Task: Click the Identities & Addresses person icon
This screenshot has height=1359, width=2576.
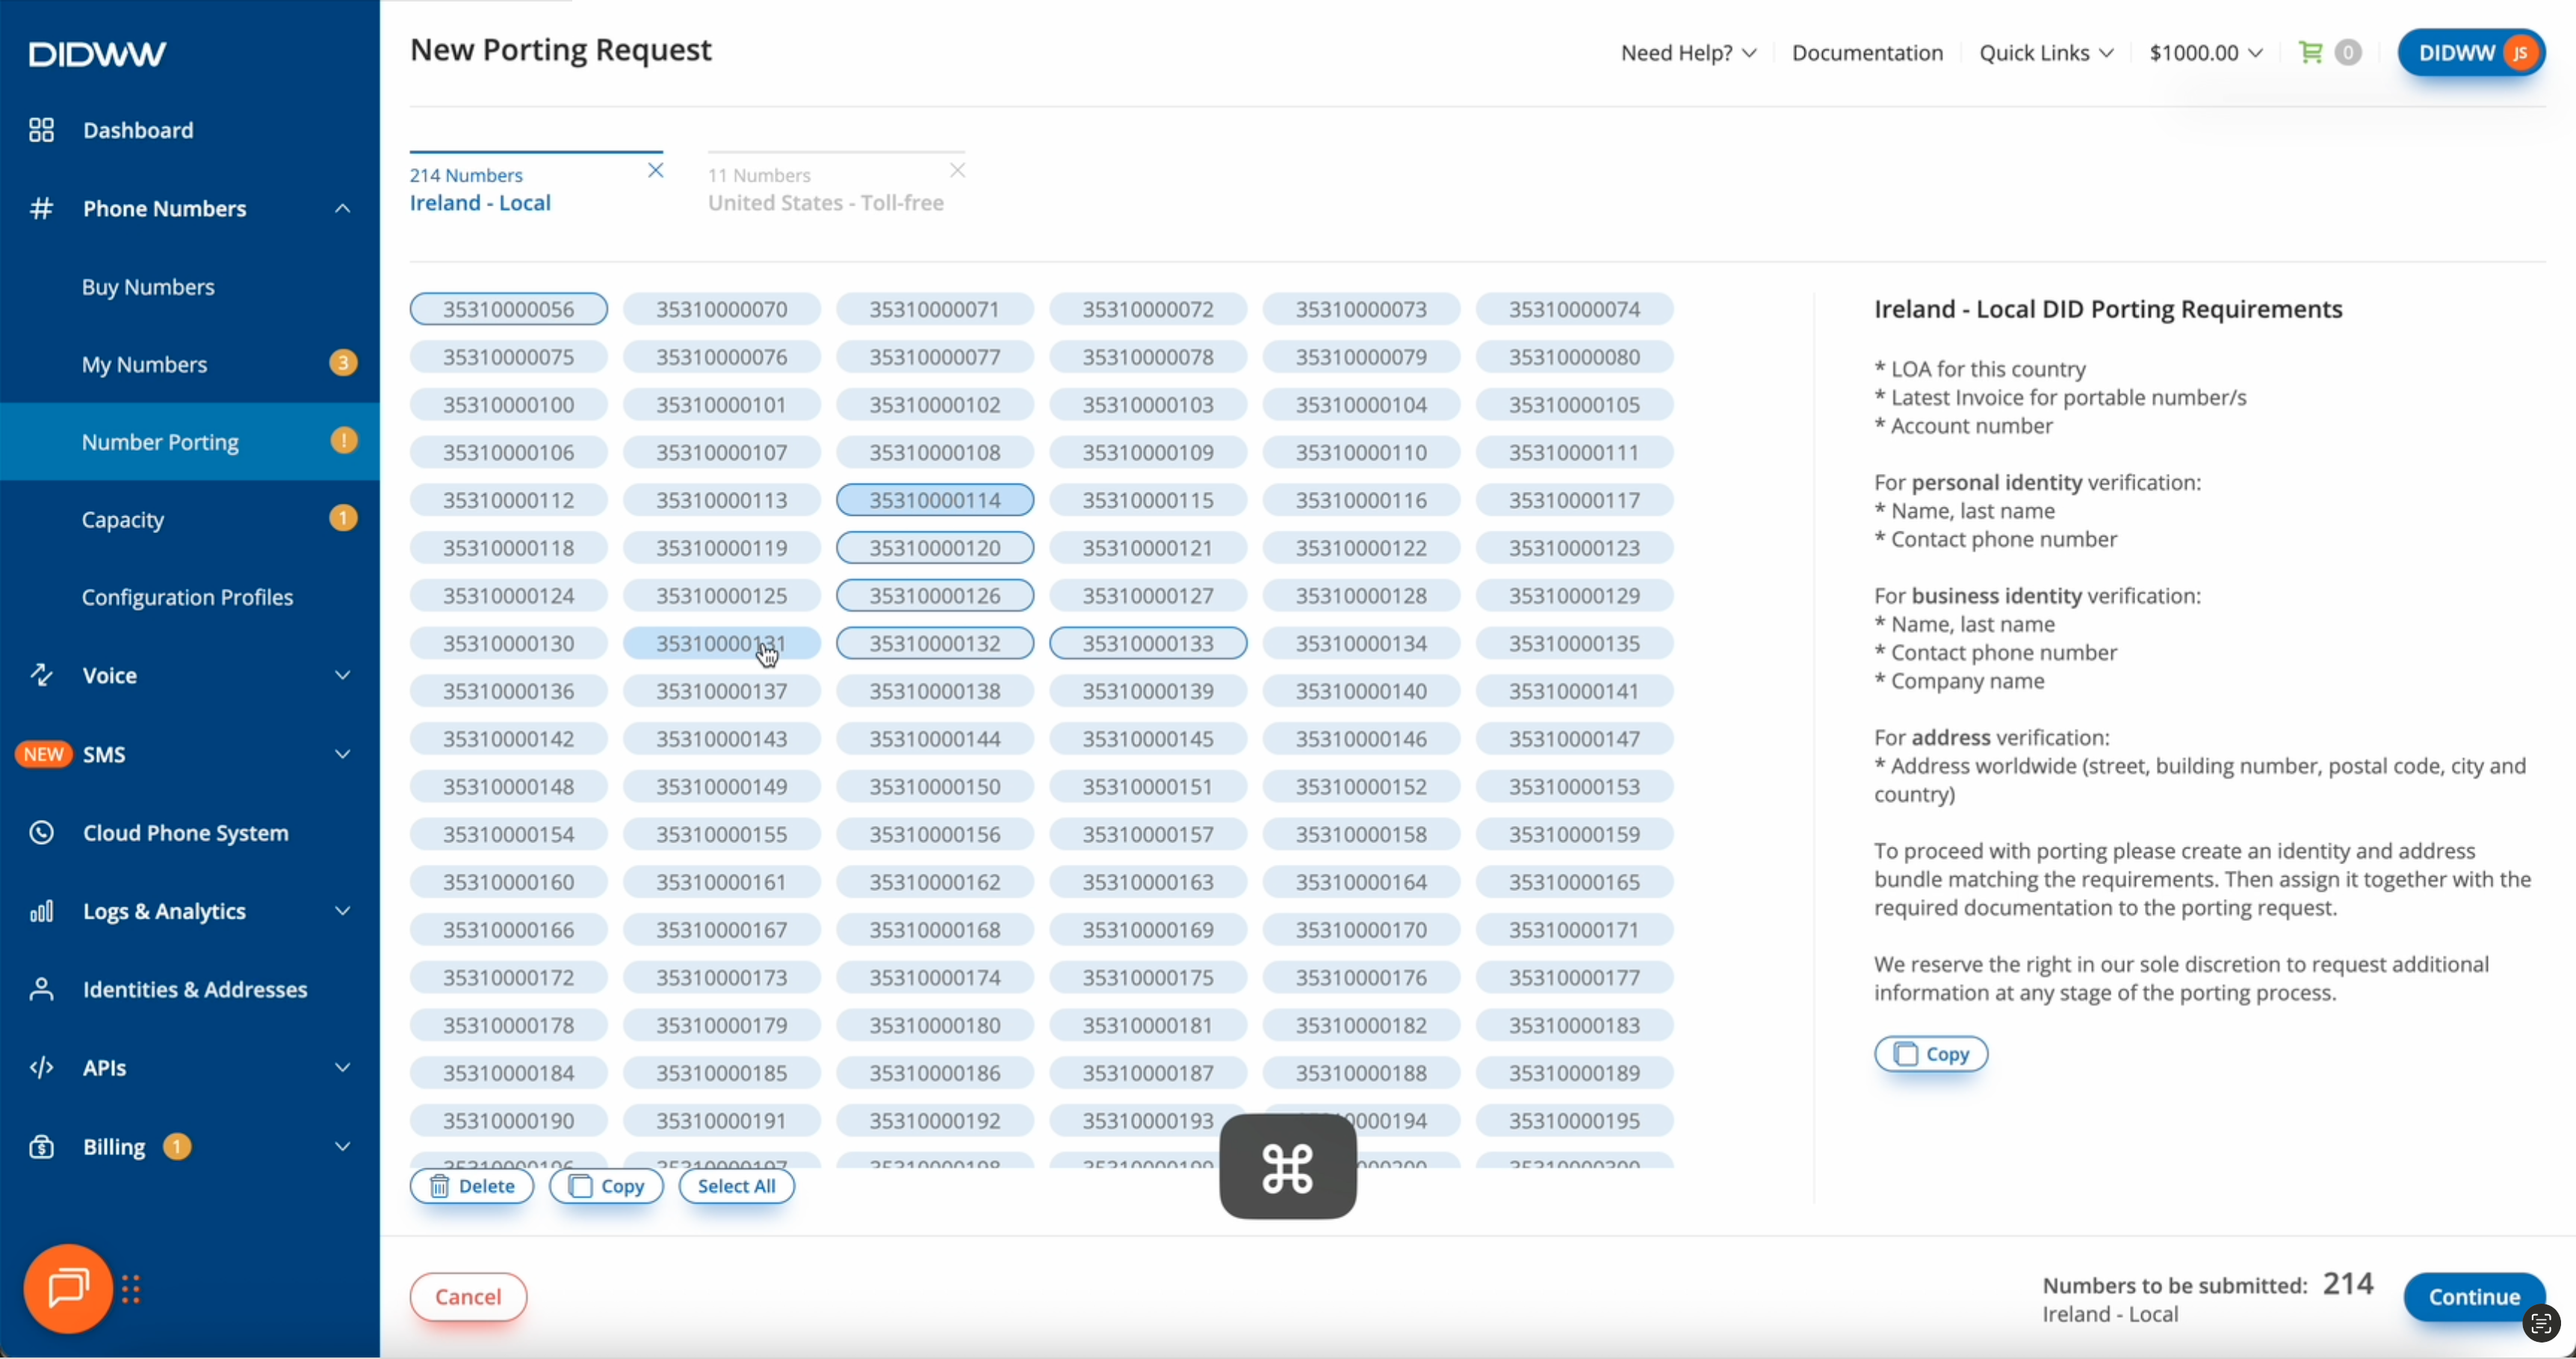Action: (41, 990)
